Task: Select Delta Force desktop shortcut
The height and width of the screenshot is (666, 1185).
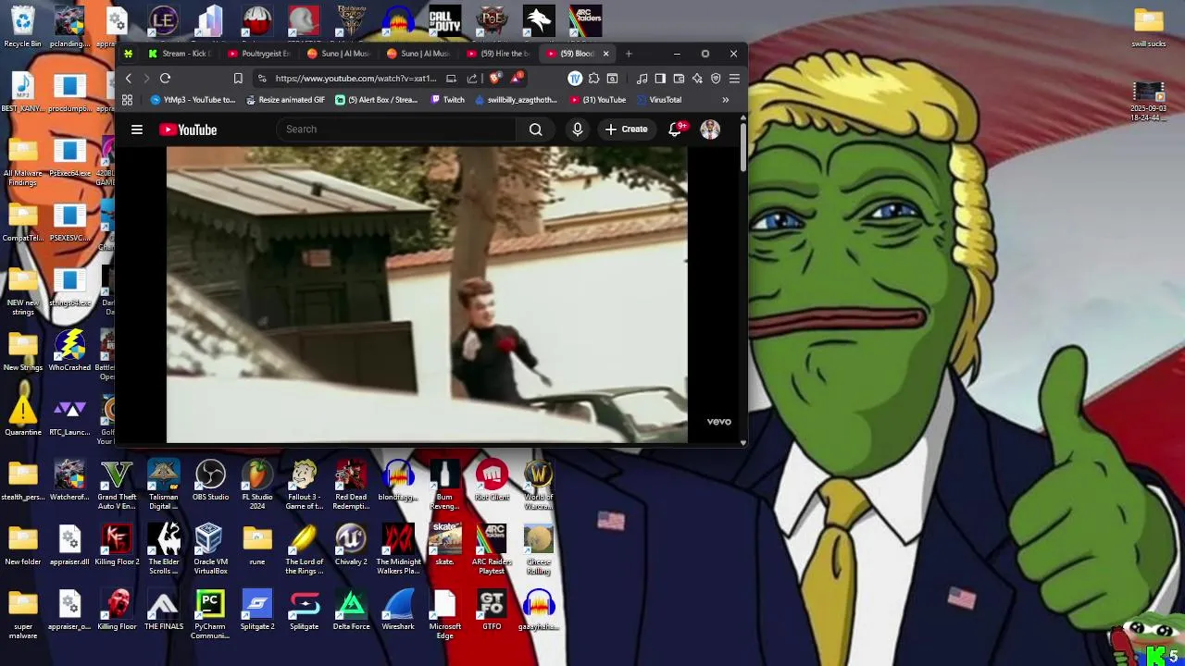Action: click(351, 610)
